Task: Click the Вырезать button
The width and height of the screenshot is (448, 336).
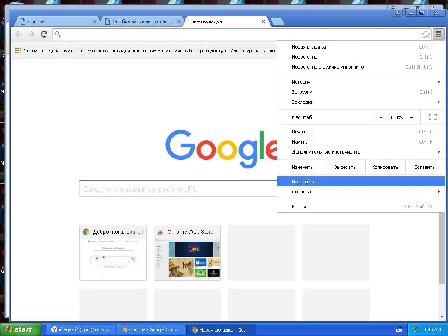Action: point(345,167)
